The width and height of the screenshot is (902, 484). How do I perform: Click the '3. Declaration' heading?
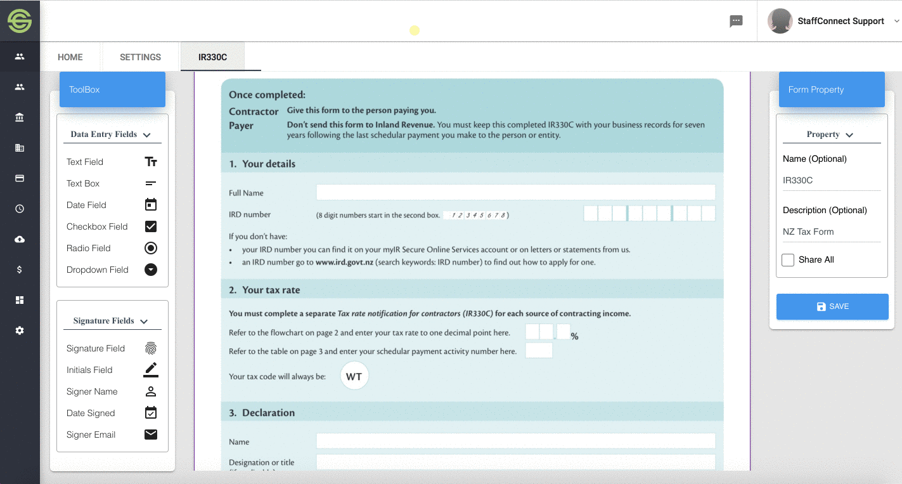[x=262, y=412]
